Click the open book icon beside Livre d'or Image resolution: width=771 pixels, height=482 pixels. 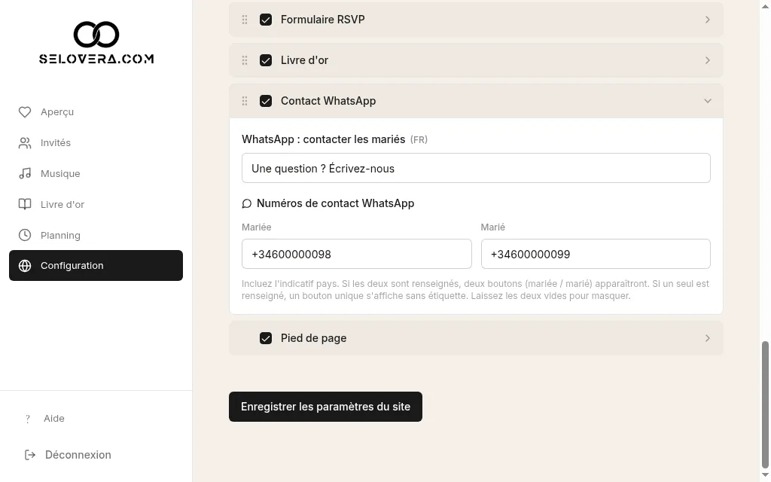coord(25,204)
